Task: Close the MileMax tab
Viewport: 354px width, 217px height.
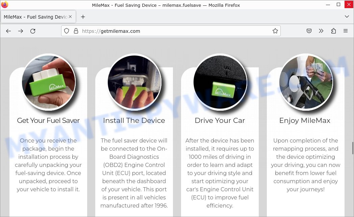Action: coord(70,17)
